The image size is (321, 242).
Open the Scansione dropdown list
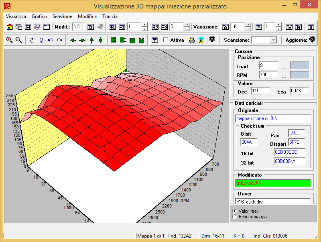(273, 40)
